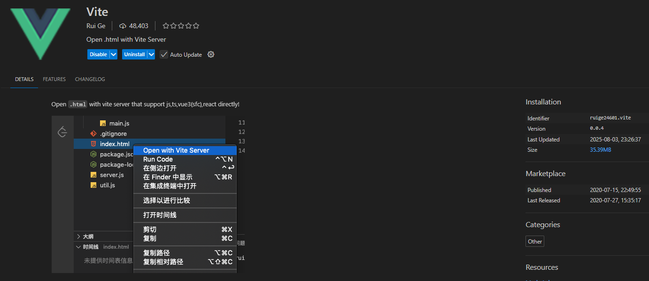The height and width of the screenshot is (281, 649).
Task: Click the install count cloud icon
Action: coord(123,26)
